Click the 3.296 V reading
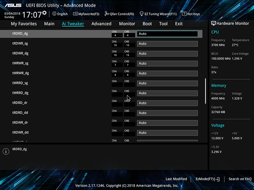This screenshot has height=190, width=254. (216, 152)
